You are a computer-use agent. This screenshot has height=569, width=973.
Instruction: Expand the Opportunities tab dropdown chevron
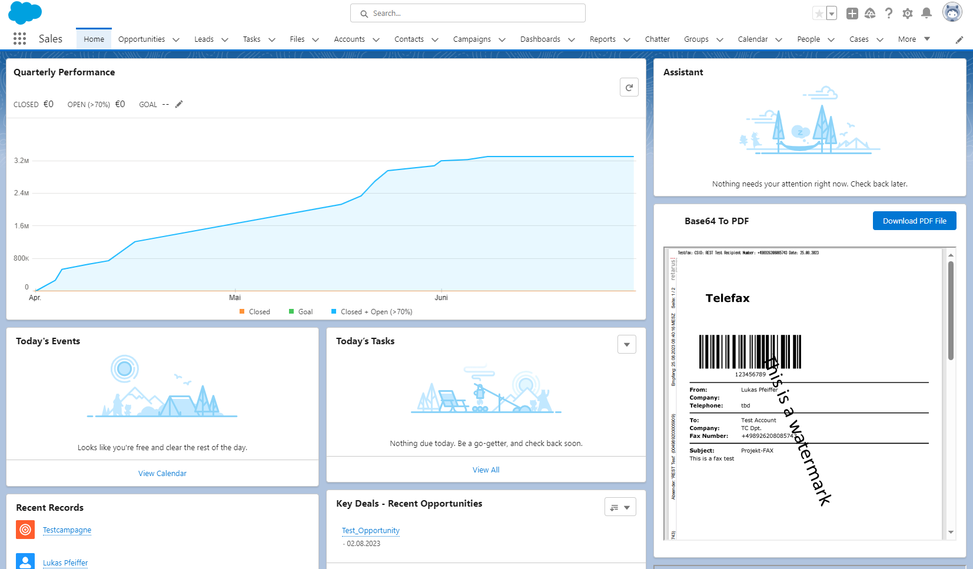[x=176, y=39]
